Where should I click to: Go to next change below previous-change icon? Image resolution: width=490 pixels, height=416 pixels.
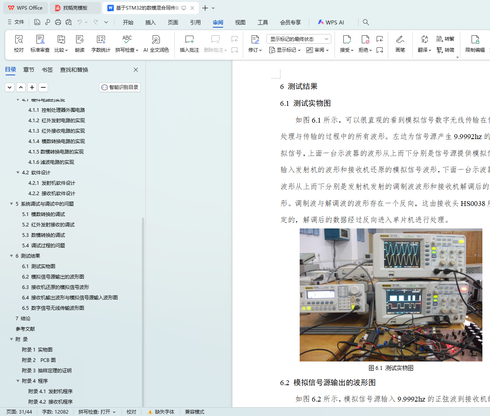[380, 50]
